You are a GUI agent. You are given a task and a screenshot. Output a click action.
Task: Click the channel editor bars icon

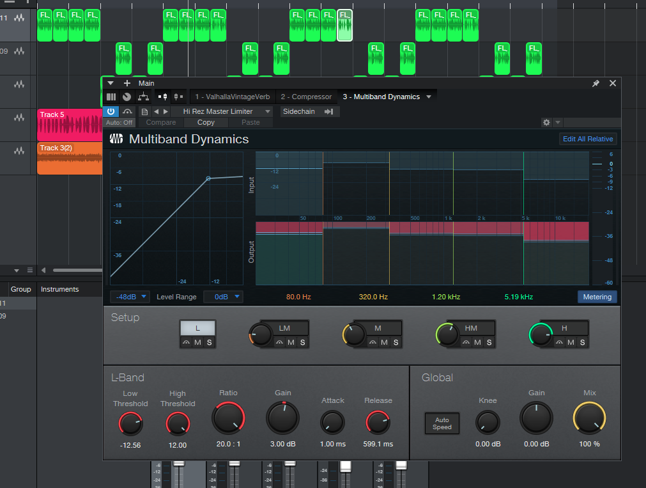[x=111, y=97]
